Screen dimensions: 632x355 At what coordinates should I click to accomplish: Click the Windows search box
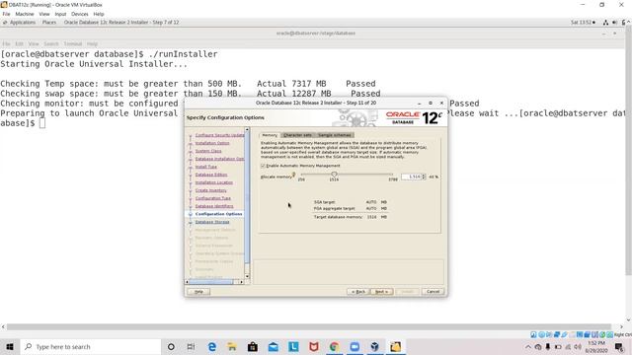pyautogui.click(x=90, y=346)
